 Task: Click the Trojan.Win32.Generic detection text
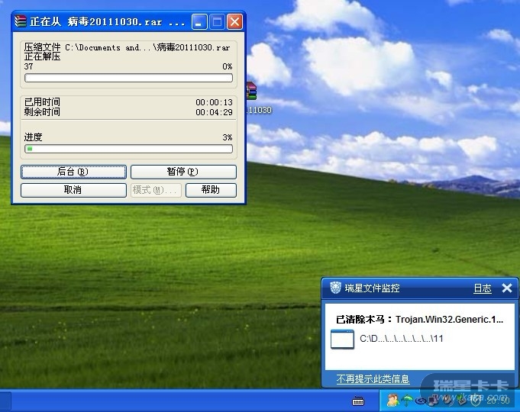pyautogui.click(x=449, y=320)
